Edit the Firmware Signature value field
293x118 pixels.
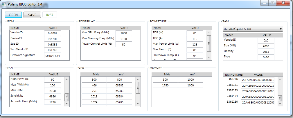coord(53,56)
